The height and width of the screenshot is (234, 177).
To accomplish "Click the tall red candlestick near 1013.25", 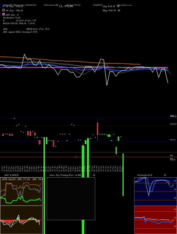I will coord(98,129).
